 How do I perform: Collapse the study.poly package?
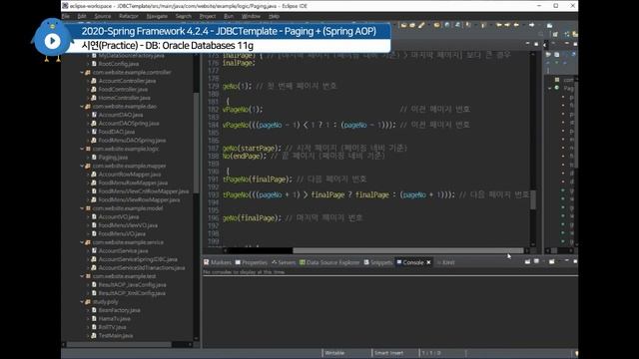pos(82,301)
